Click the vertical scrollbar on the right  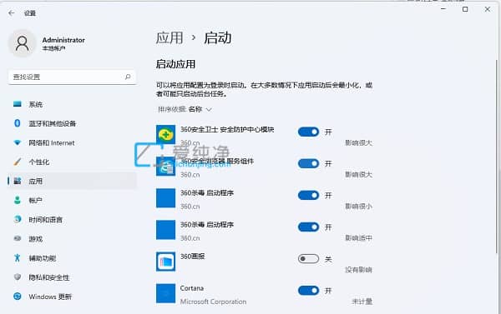(x=497, y=157)
